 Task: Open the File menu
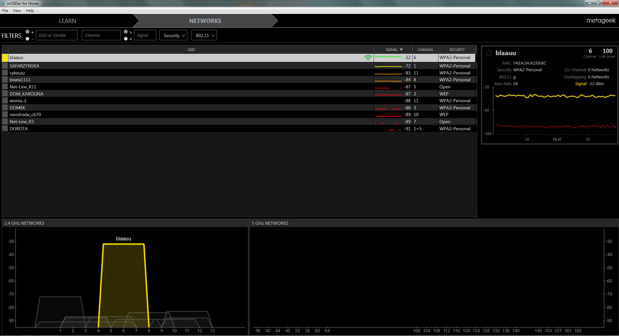click(5, 11)
